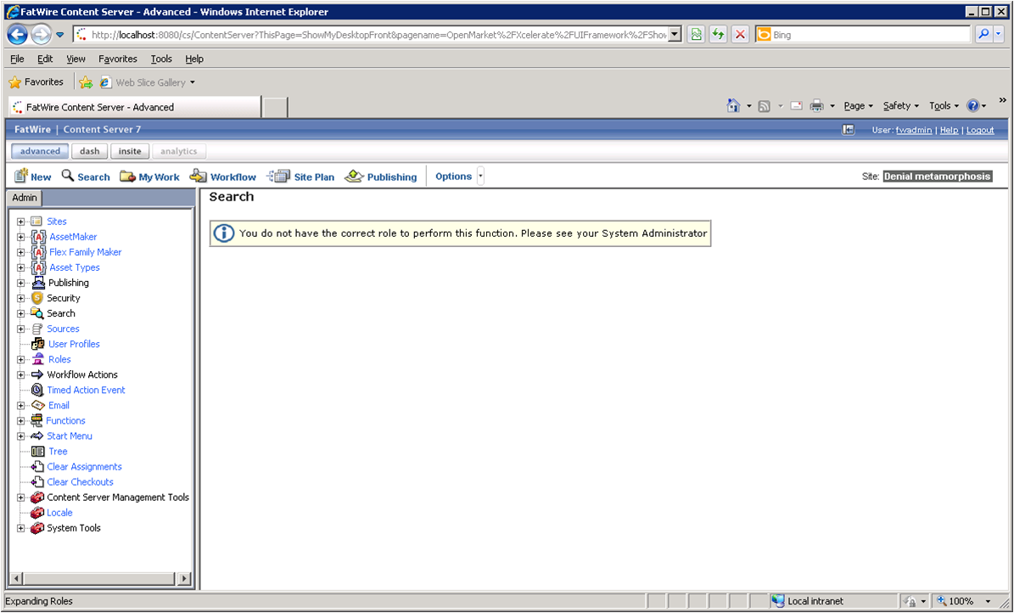
Task: Click the browser Print icon
Action: click(817, 105)
